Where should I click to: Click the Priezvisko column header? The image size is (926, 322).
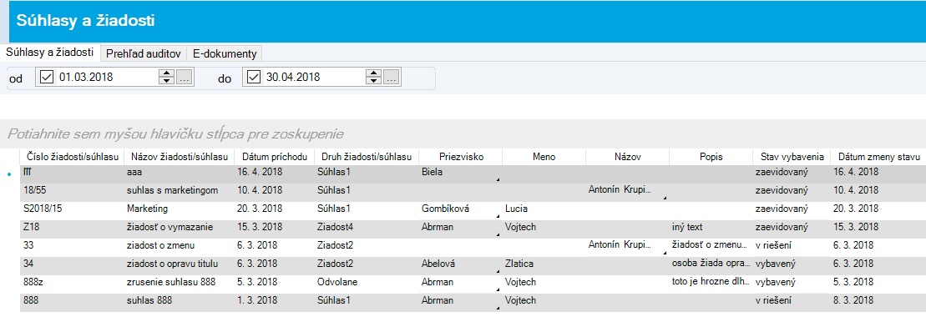click(x=461, y=157)
